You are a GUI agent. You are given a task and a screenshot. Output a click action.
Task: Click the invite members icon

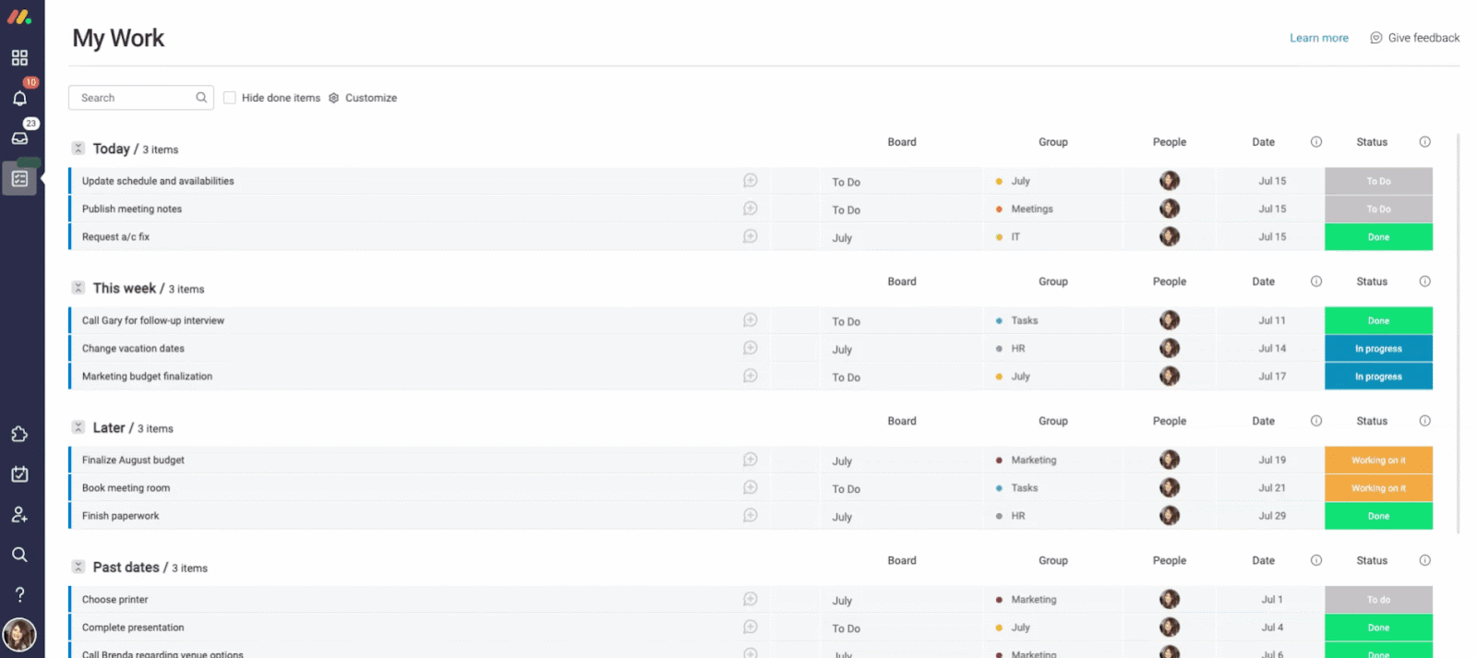click(x=19, y=515)
